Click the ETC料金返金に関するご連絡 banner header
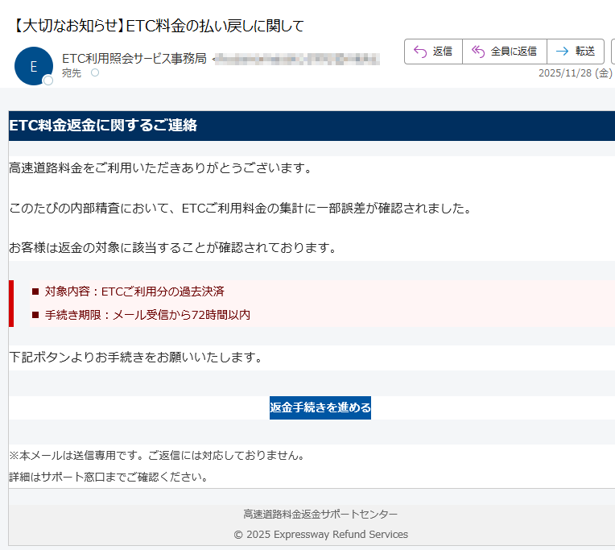This screenshot has width=615, height=550. (x=103, y=126)
